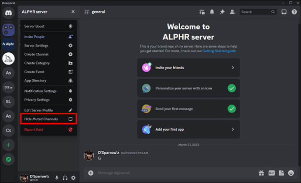Select Create Category menu entry

(x=48, y=63)
